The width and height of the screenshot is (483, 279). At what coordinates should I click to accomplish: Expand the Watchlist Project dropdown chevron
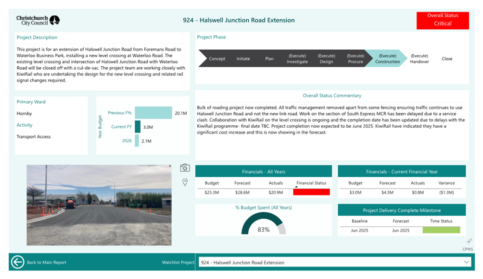(x=466, y=262)
